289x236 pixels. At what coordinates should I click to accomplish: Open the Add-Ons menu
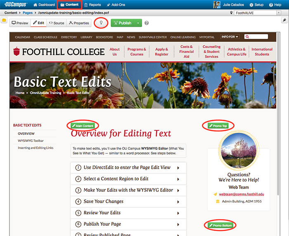[x=116, y=5]
